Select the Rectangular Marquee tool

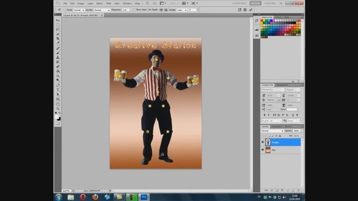tap(58, 25)
